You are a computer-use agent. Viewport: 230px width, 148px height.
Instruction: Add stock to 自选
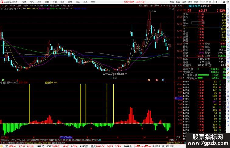(x=174, y=5)
